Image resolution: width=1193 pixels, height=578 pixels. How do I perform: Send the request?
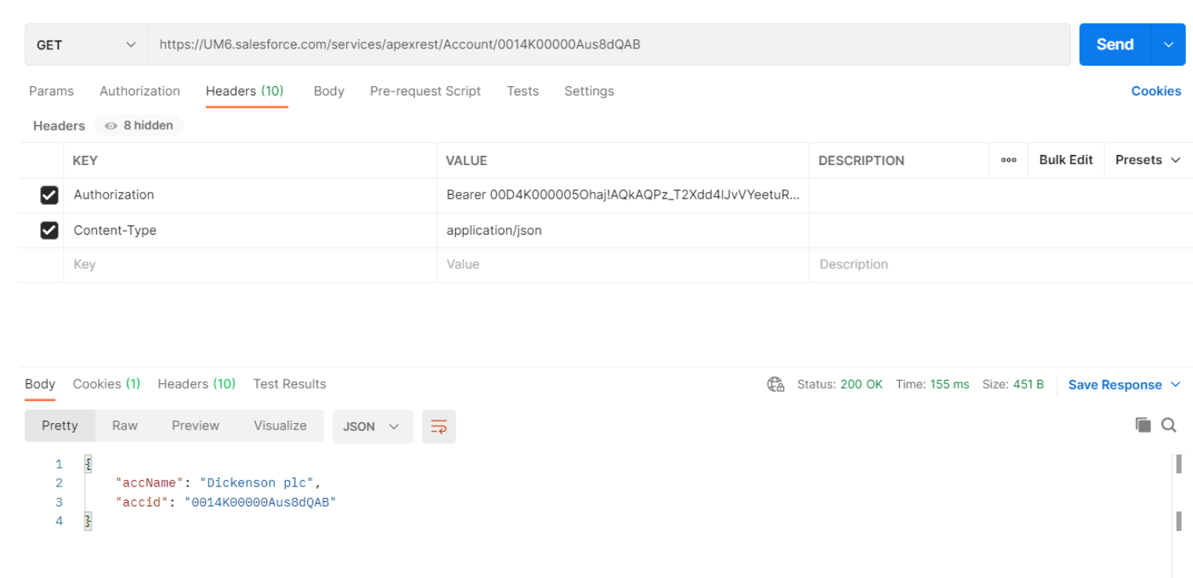point(1115,45)
